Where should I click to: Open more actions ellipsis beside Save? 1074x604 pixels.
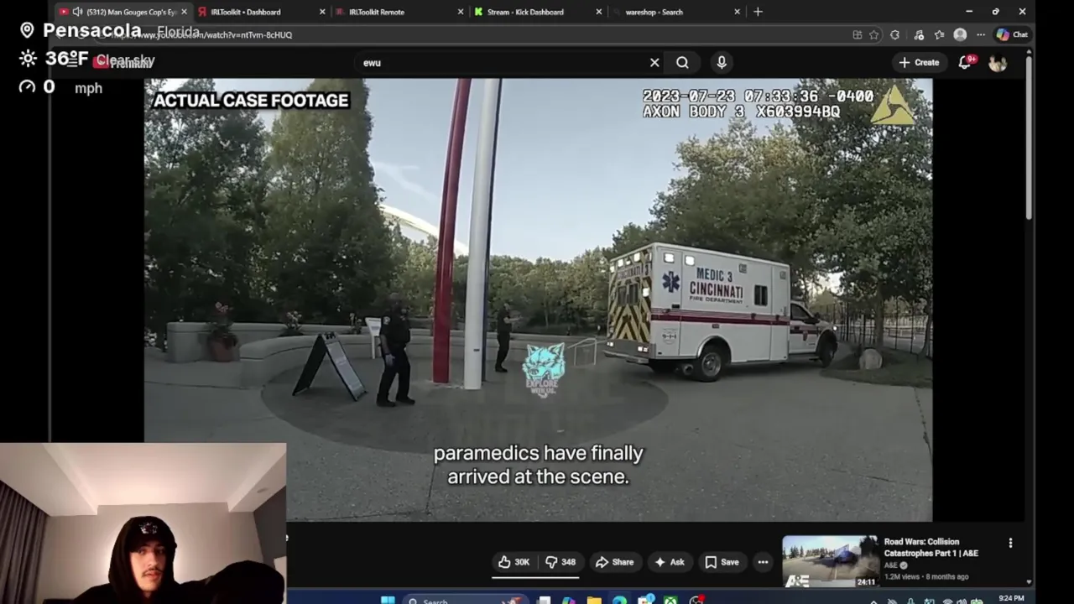(x=763, y=562)
